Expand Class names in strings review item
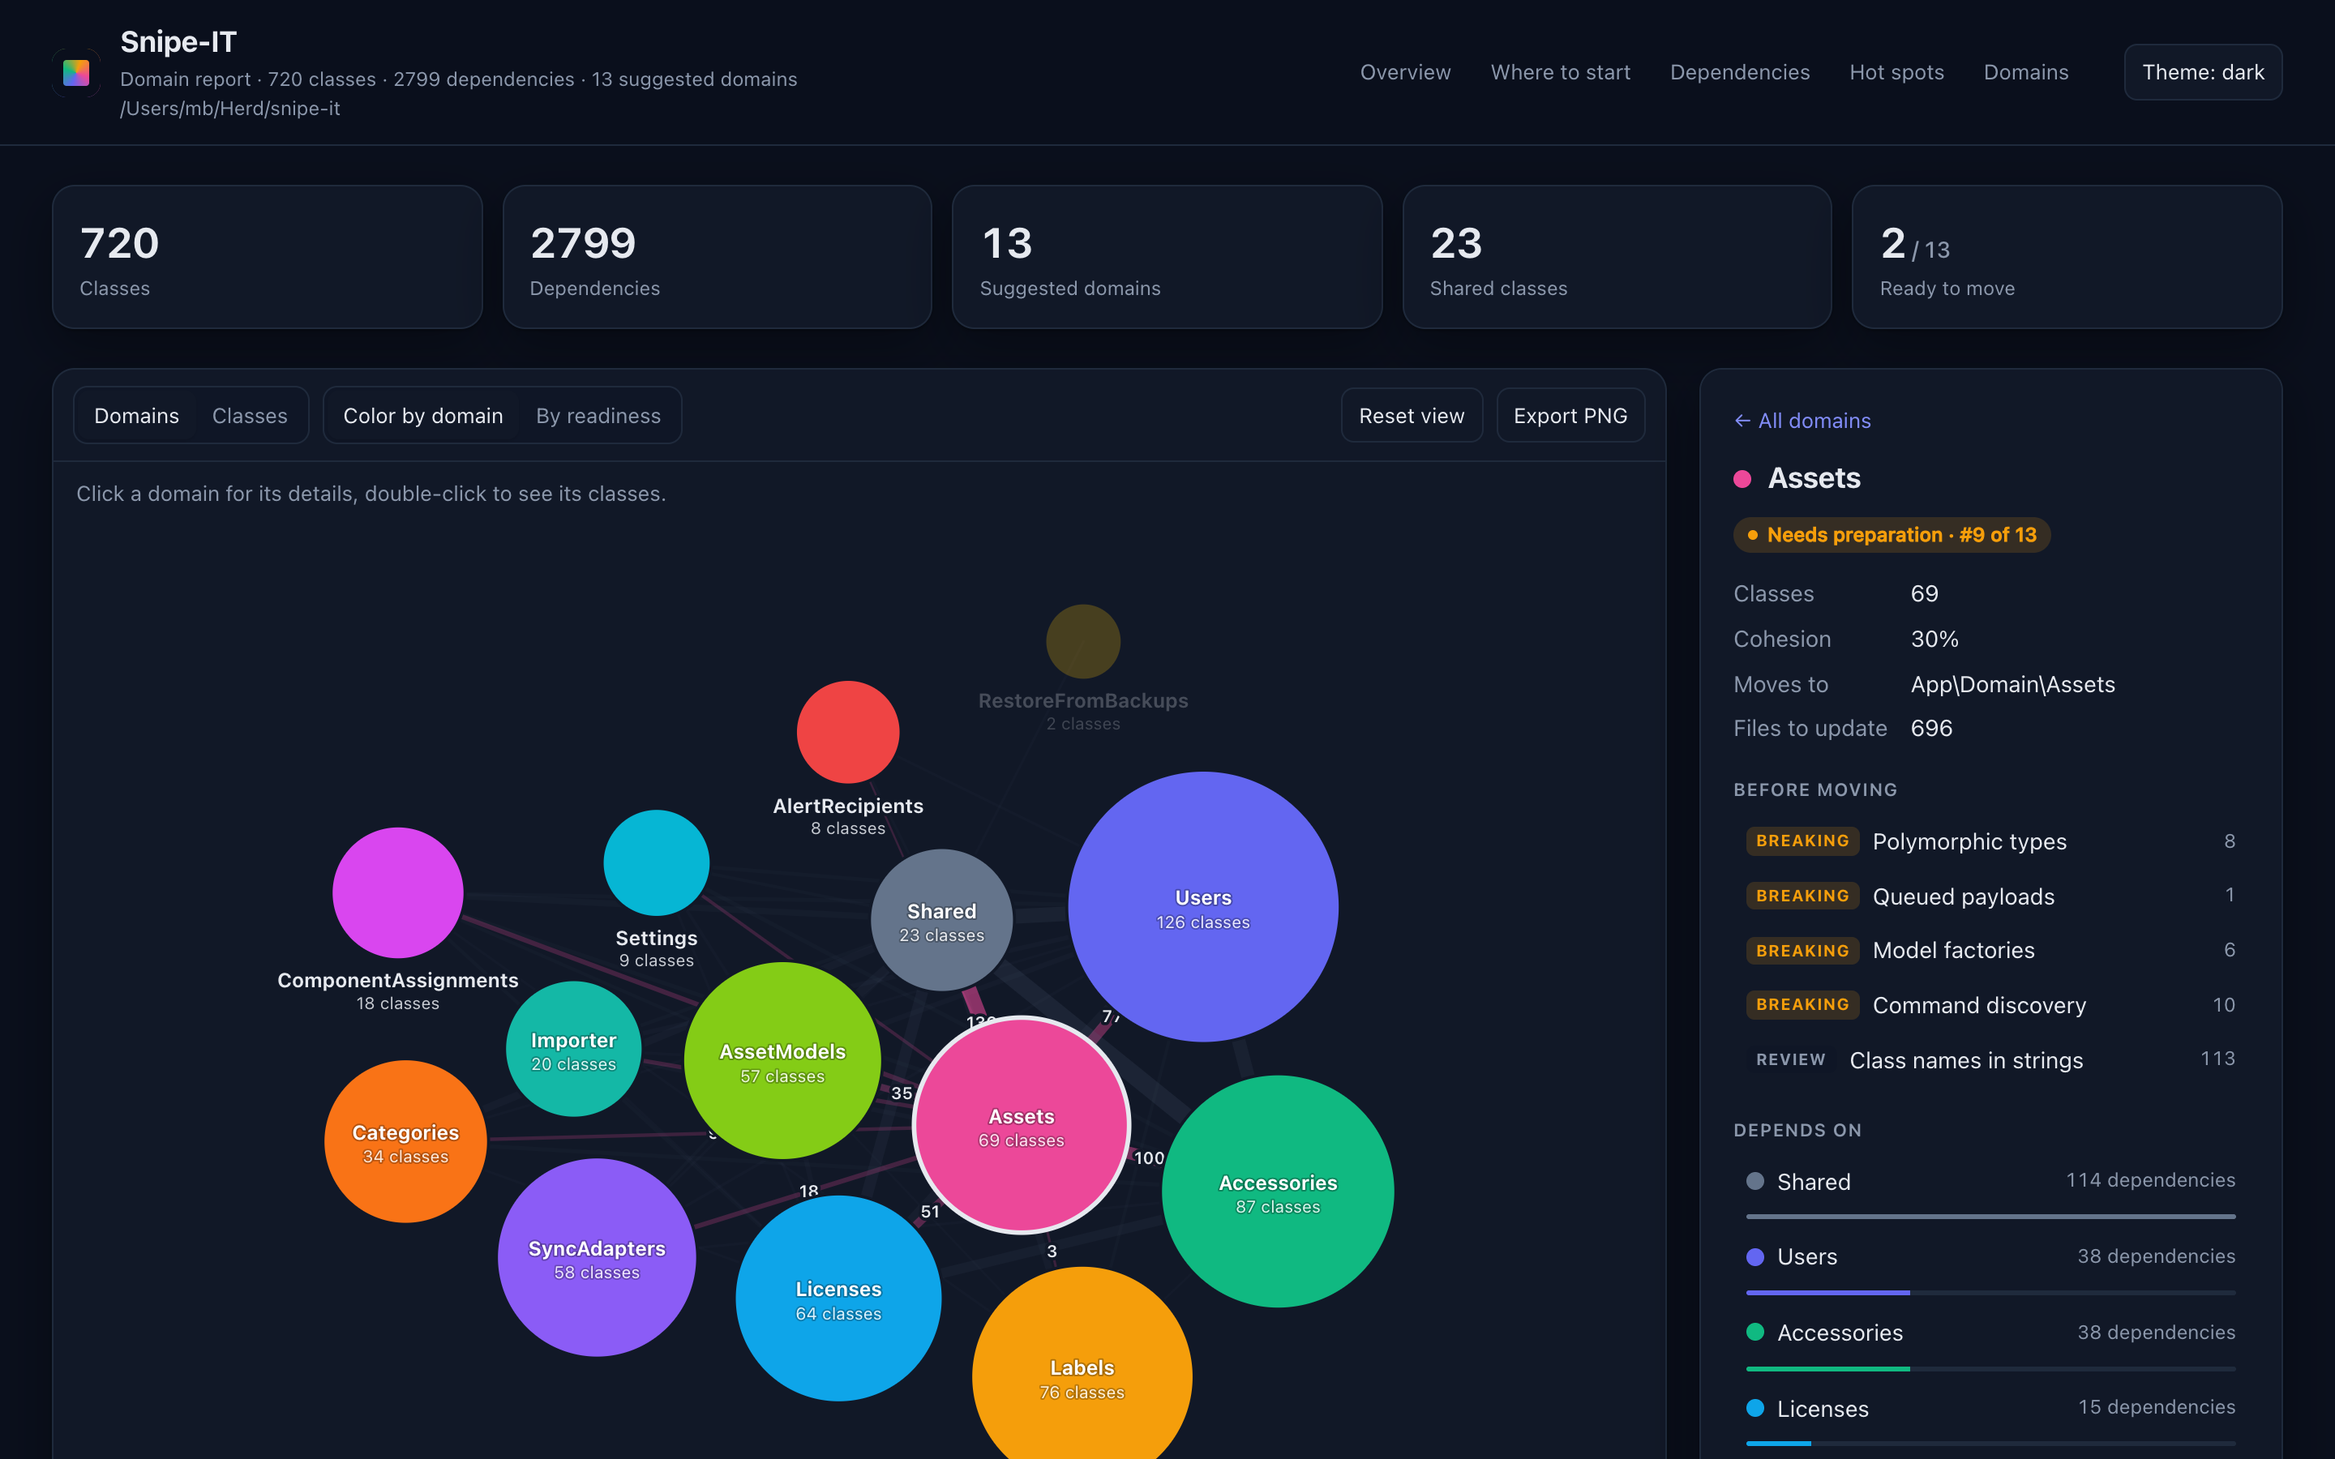 pos(1990,1059)
